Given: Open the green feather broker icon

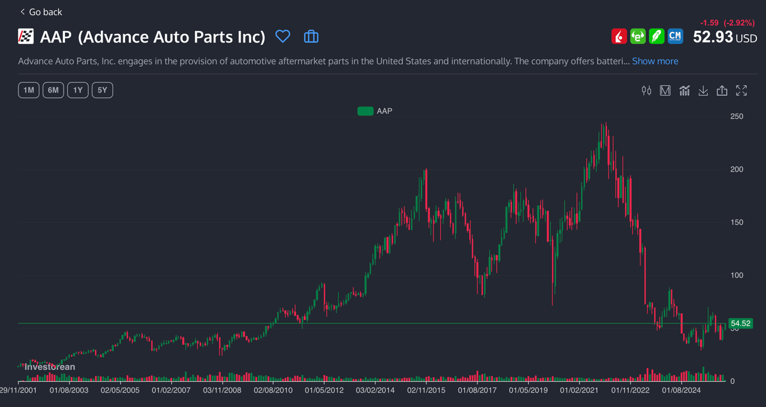Looking at the screenshot, I should click(x=657, y=36).
